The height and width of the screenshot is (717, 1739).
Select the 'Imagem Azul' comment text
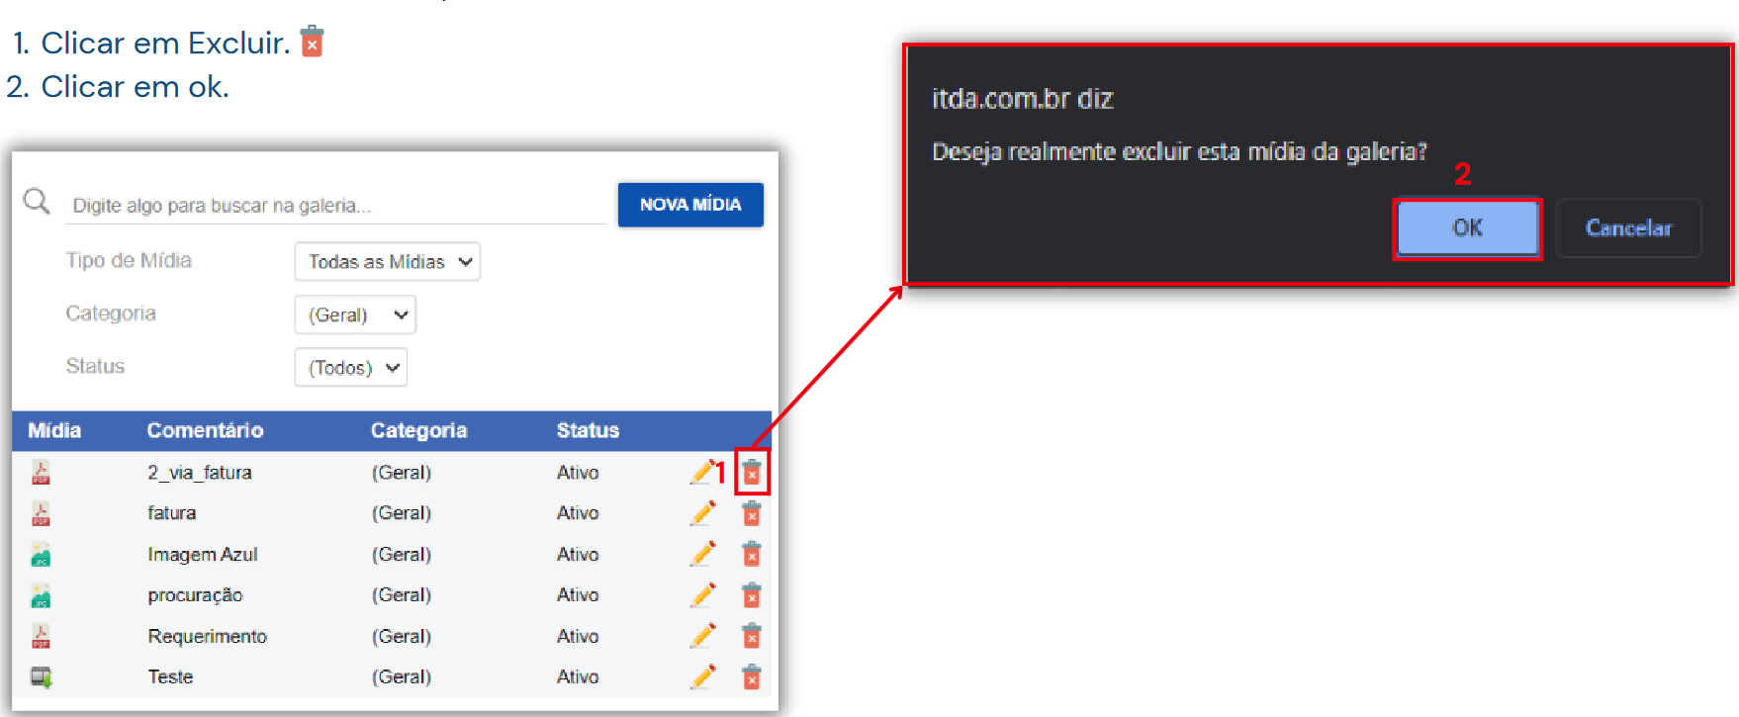203,555
